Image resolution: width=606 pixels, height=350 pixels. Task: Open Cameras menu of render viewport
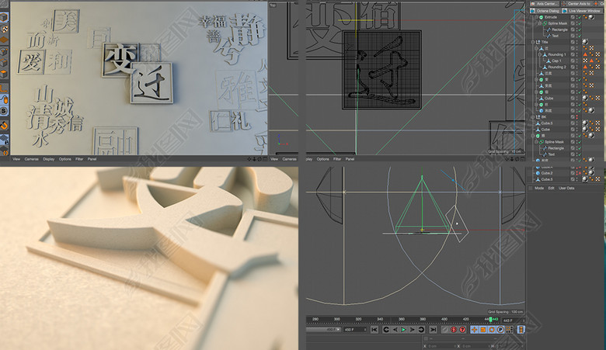(x=31, y=159)
